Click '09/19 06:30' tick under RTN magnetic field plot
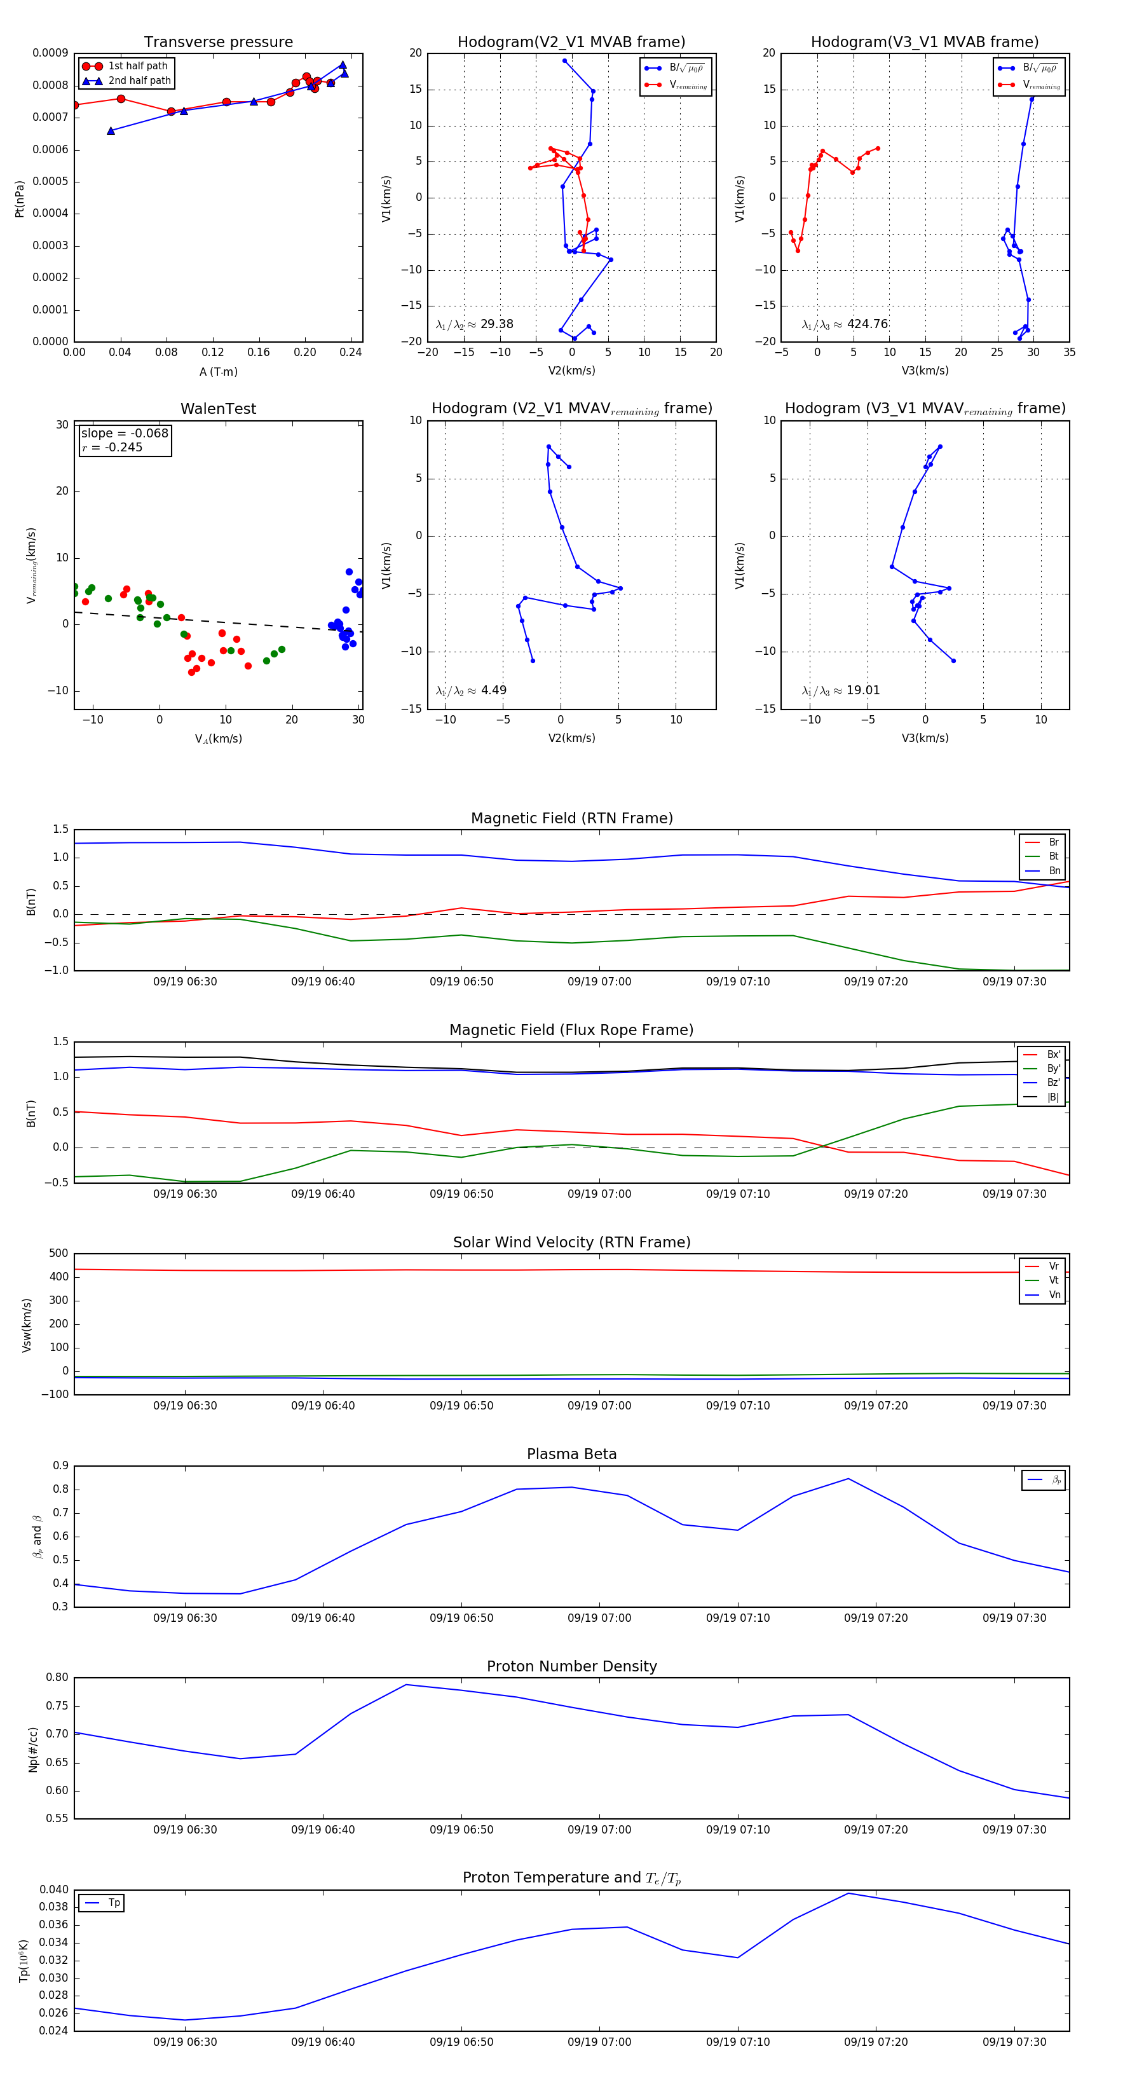Screen dimensions: 1144x2098 tap(185, 982)
